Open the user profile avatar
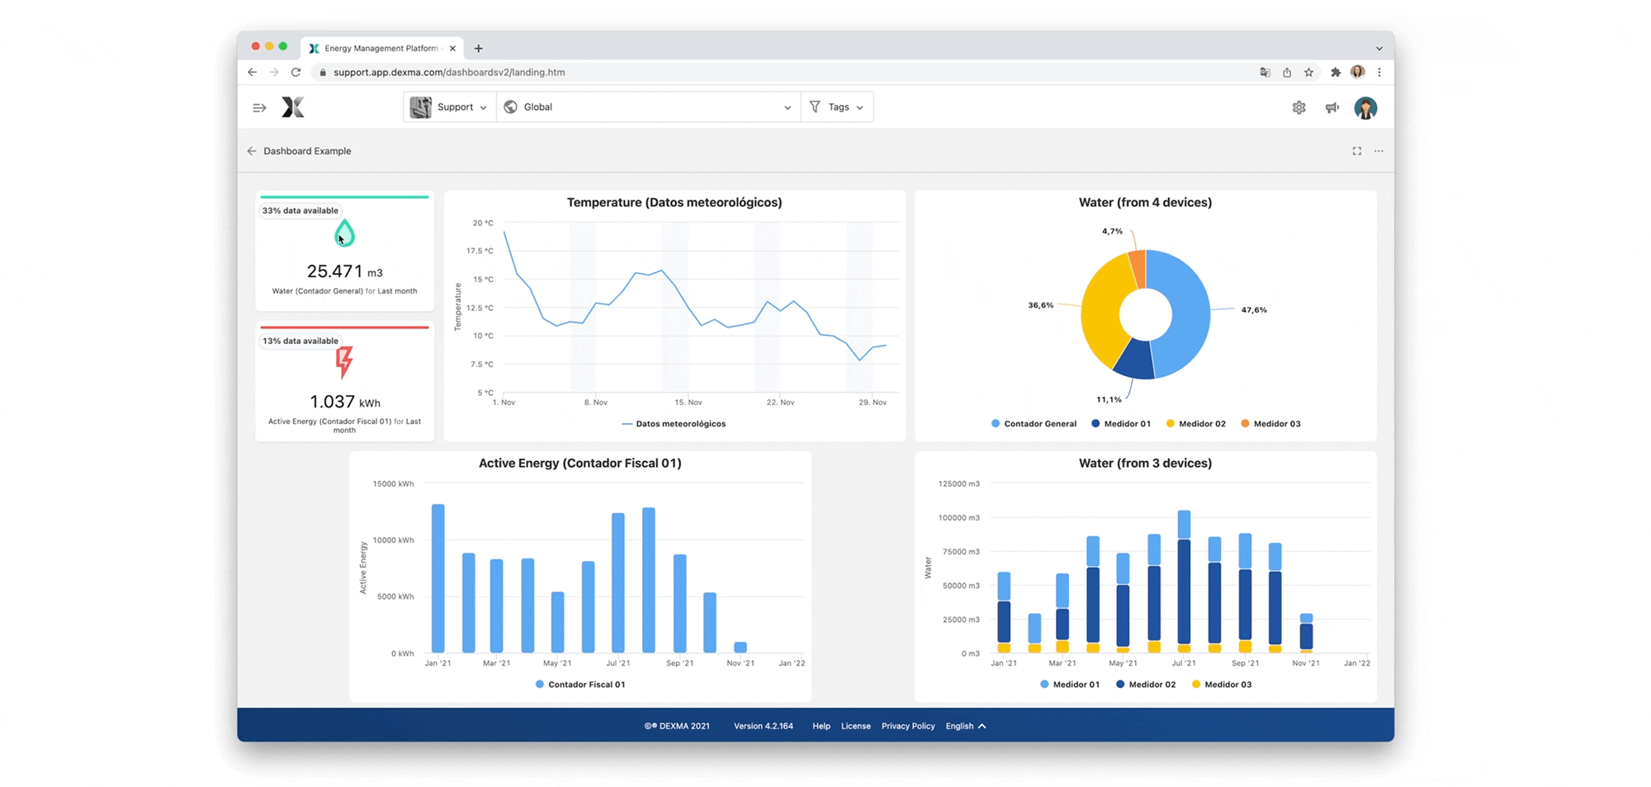The image size is (1651, 787). click(1365, 108)
